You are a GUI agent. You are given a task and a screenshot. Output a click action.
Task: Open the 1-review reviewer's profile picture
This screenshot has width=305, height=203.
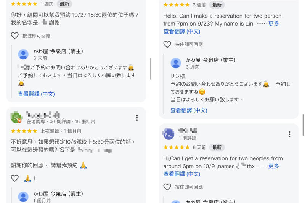(x=169, y=134)
